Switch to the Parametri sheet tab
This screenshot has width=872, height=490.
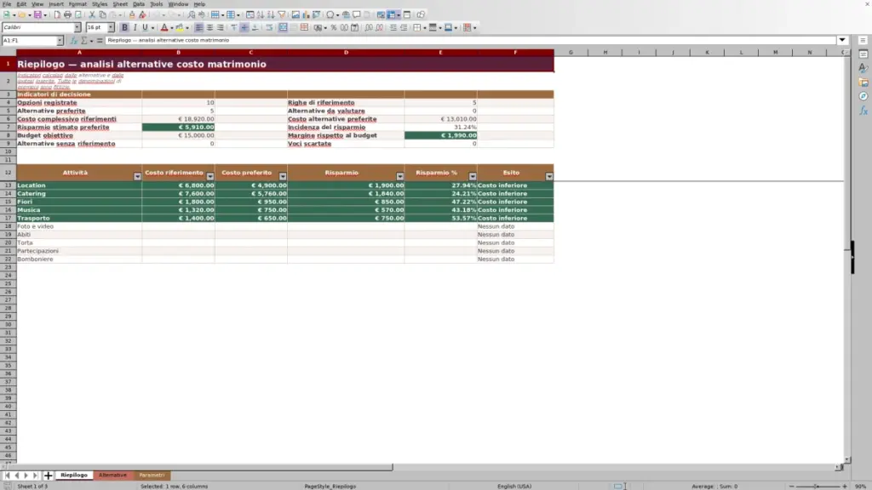point(152,476)
